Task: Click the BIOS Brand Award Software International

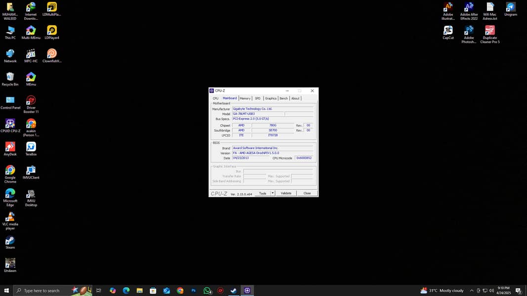Action: click(272, 148)
